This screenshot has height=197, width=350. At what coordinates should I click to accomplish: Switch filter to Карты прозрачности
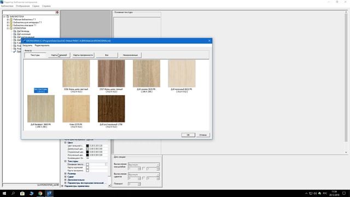(x=83, y=55)
